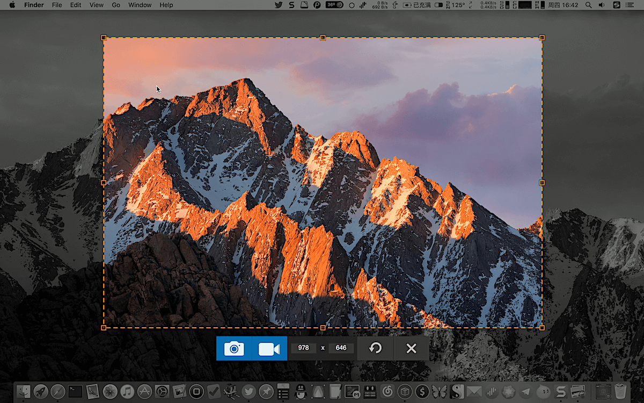This screenshot has height=403, width=644.
Task: Click the 36° temperature menu bar item
Action: click(334, 5)
